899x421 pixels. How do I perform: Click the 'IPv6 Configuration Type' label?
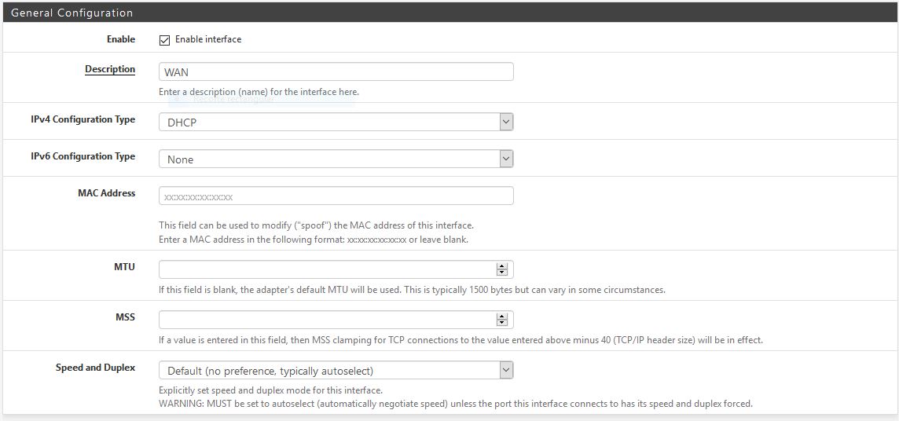[x=83, y=156]
